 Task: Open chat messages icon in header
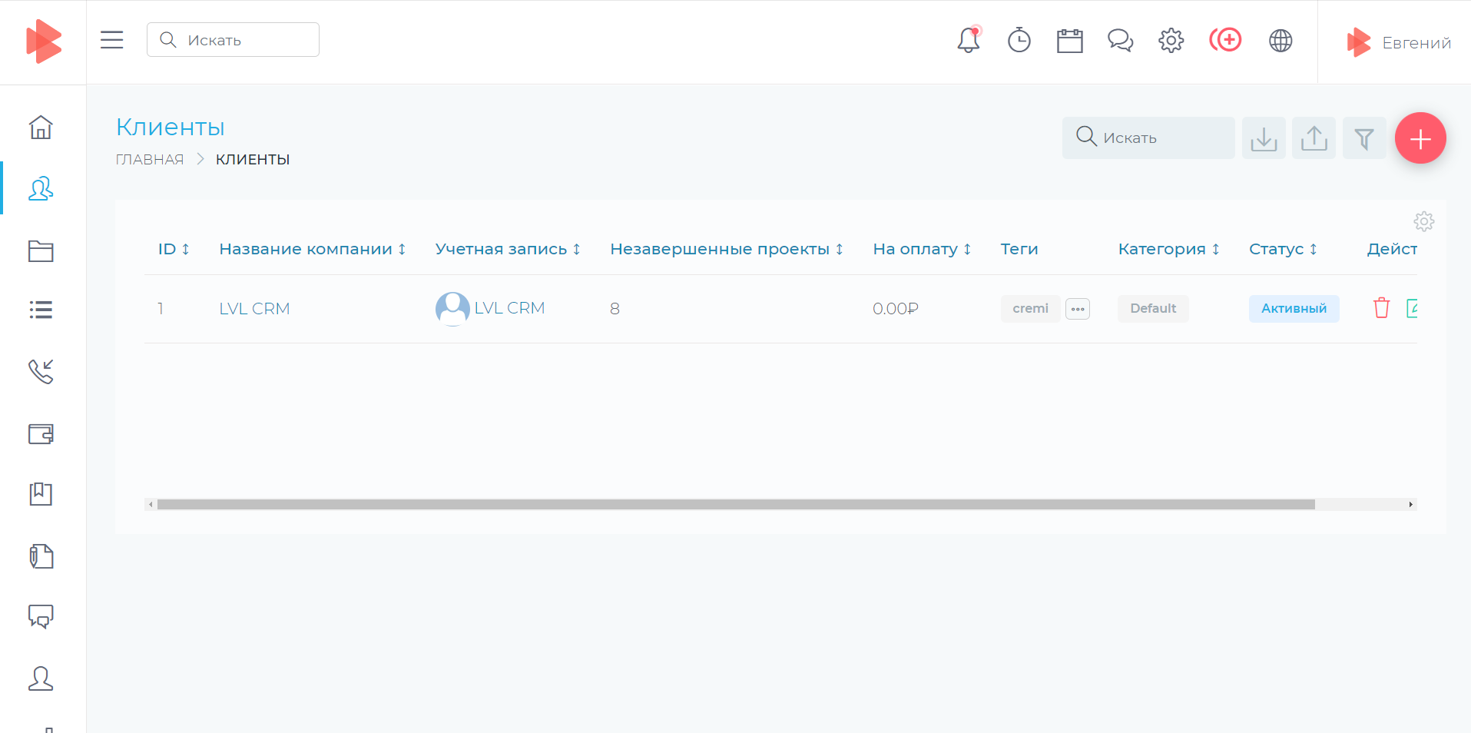(x=1120, y=40)
